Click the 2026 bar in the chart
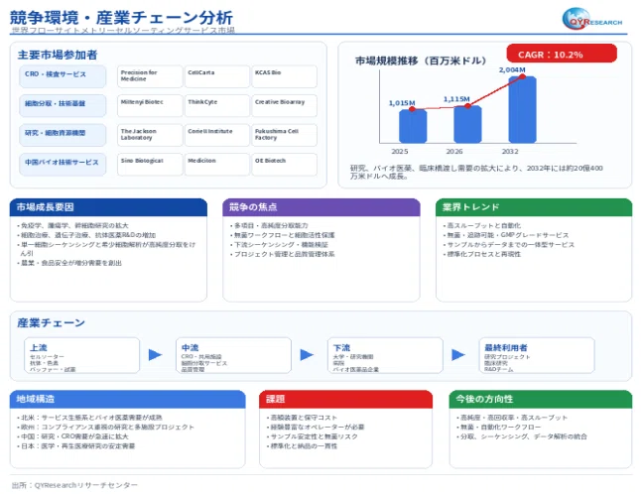 [x=467, y=124]
